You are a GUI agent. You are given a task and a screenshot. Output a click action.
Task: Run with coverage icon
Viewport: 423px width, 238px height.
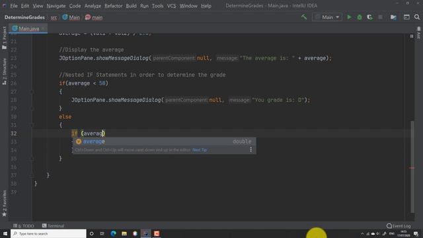(x=369, y=17)
